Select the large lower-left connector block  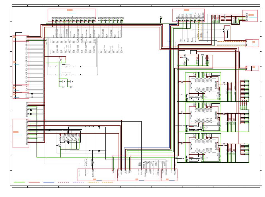(21, 133)
